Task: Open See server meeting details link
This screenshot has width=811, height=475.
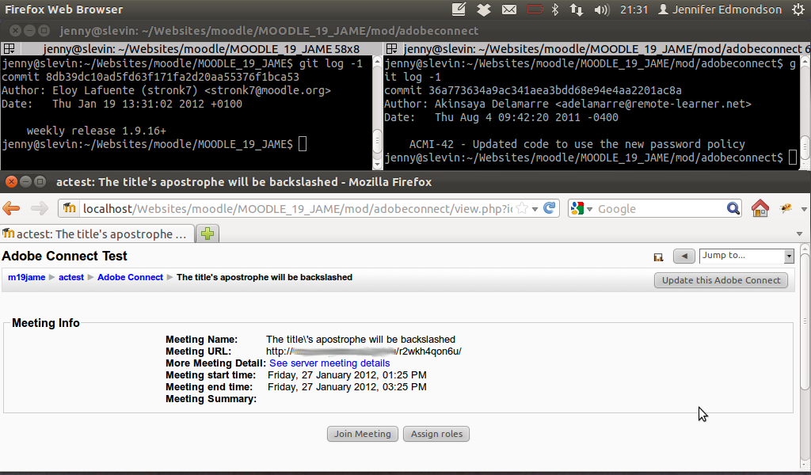Action: pyautogui.click(x=329, y=363)
